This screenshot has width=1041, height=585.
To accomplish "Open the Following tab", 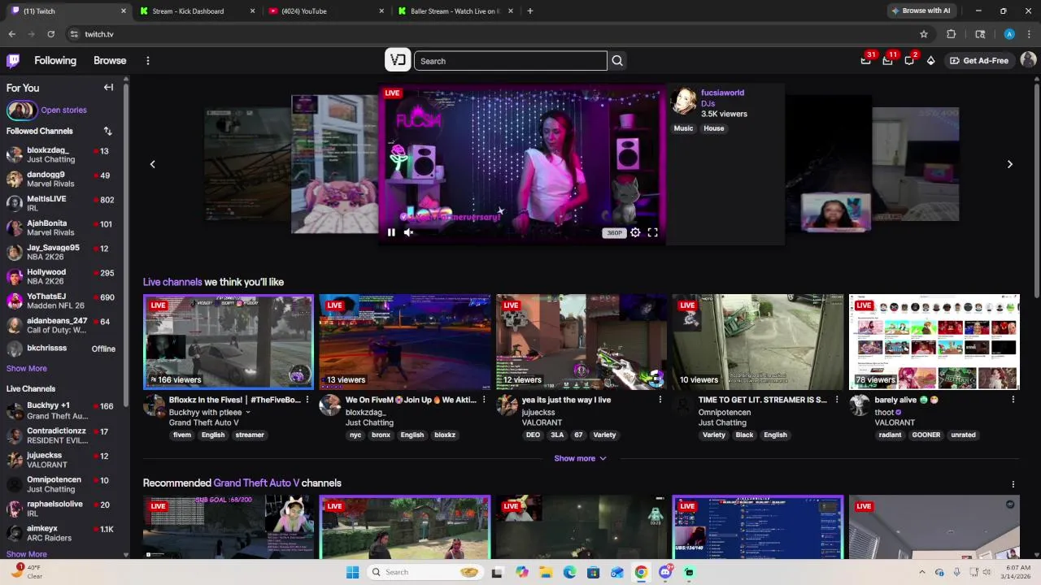I will tap(55, 61).
